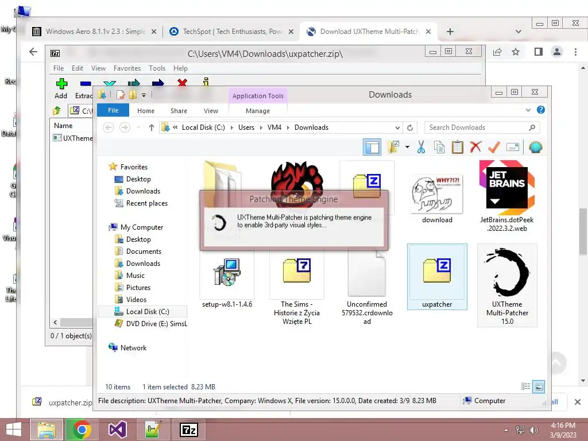The image size is (588, 441).
Task: Click the 7-Zip Add toolbar icon
Action: (x=61, y=83)
